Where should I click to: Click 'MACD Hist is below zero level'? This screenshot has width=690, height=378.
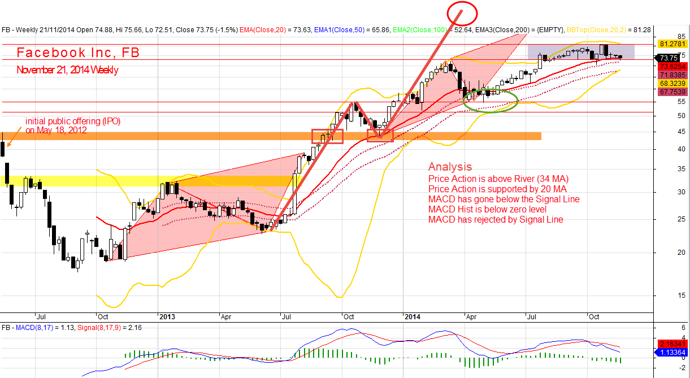point(487,209)
